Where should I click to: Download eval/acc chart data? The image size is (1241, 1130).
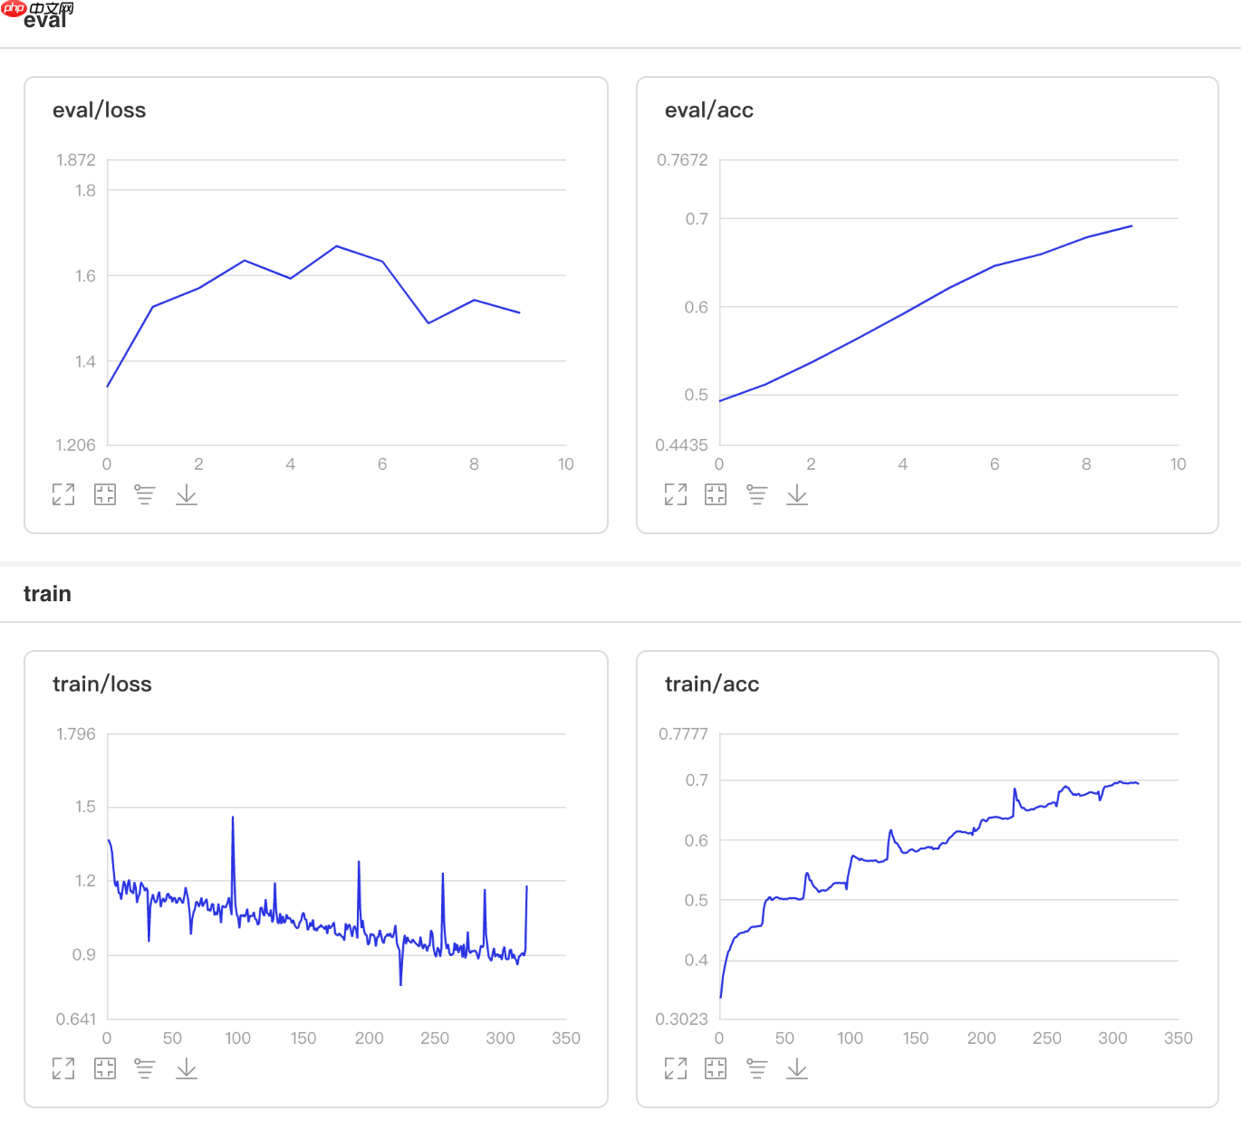tap(797, 494)
